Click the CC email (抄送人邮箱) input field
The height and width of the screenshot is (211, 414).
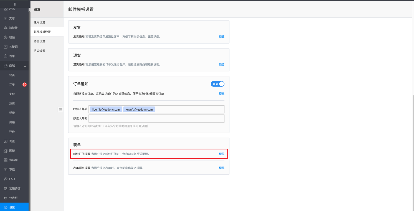coord(156,118)
